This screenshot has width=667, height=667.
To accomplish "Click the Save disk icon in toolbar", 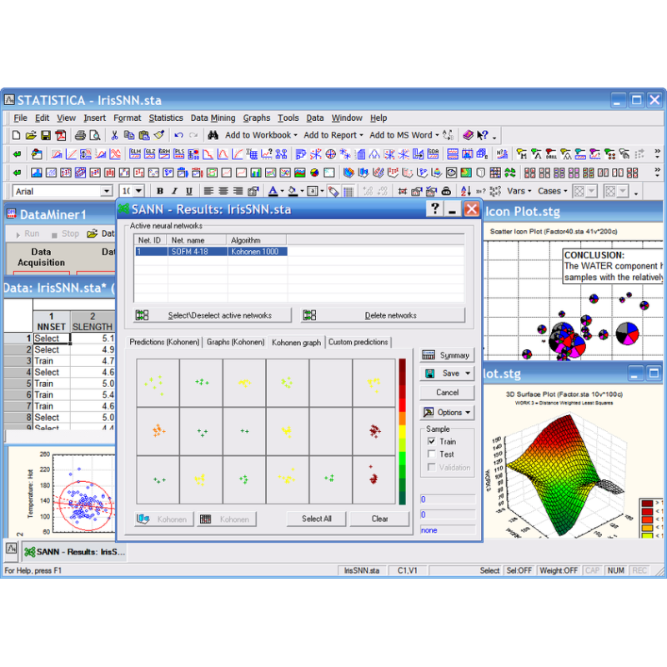I will click(x=46, y=135).
